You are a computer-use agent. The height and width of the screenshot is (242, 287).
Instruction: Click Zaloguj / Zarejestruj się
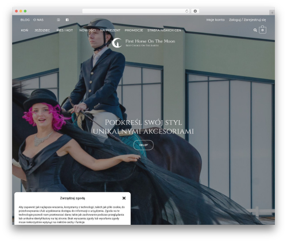(247, 20)
